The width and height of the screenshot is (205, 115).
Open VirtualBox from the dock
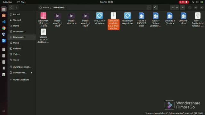point(4,34)
